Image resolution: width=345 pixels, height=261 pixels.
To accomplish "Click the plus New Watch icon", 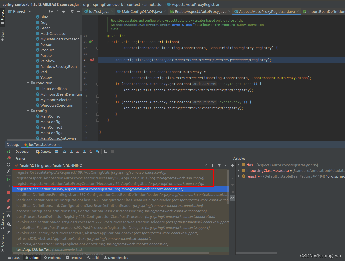I will pos(232,165).
